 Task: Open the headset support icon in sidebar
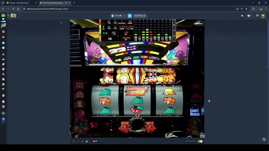(x=3, y=113)
